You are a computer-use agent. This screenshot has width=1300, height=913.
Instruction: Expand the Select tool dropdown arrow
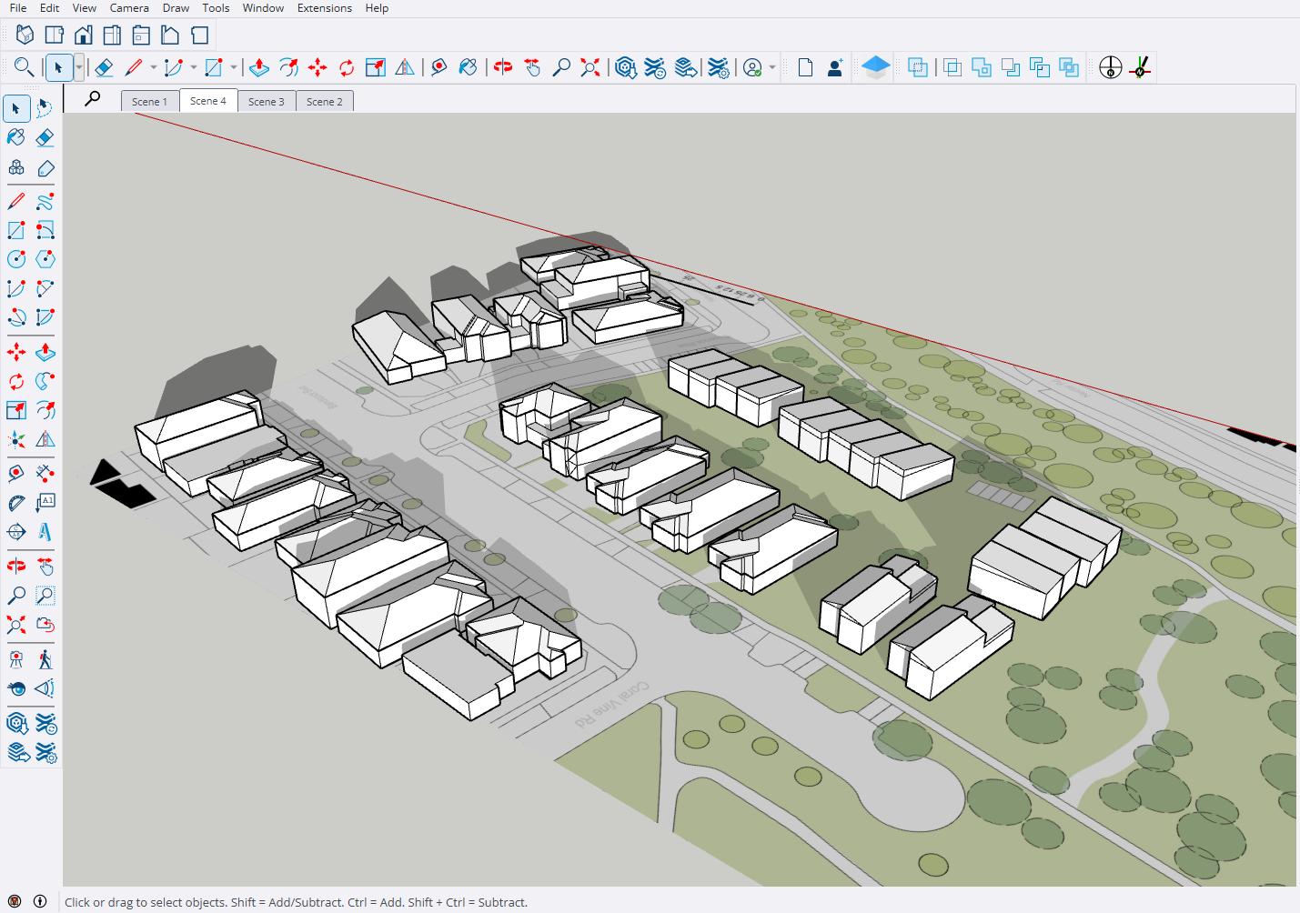pos(79,67)
